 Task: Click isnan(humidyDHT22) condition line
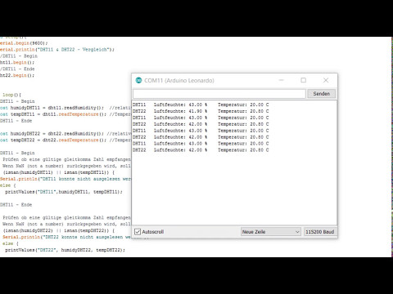click(x=59, y=231)
